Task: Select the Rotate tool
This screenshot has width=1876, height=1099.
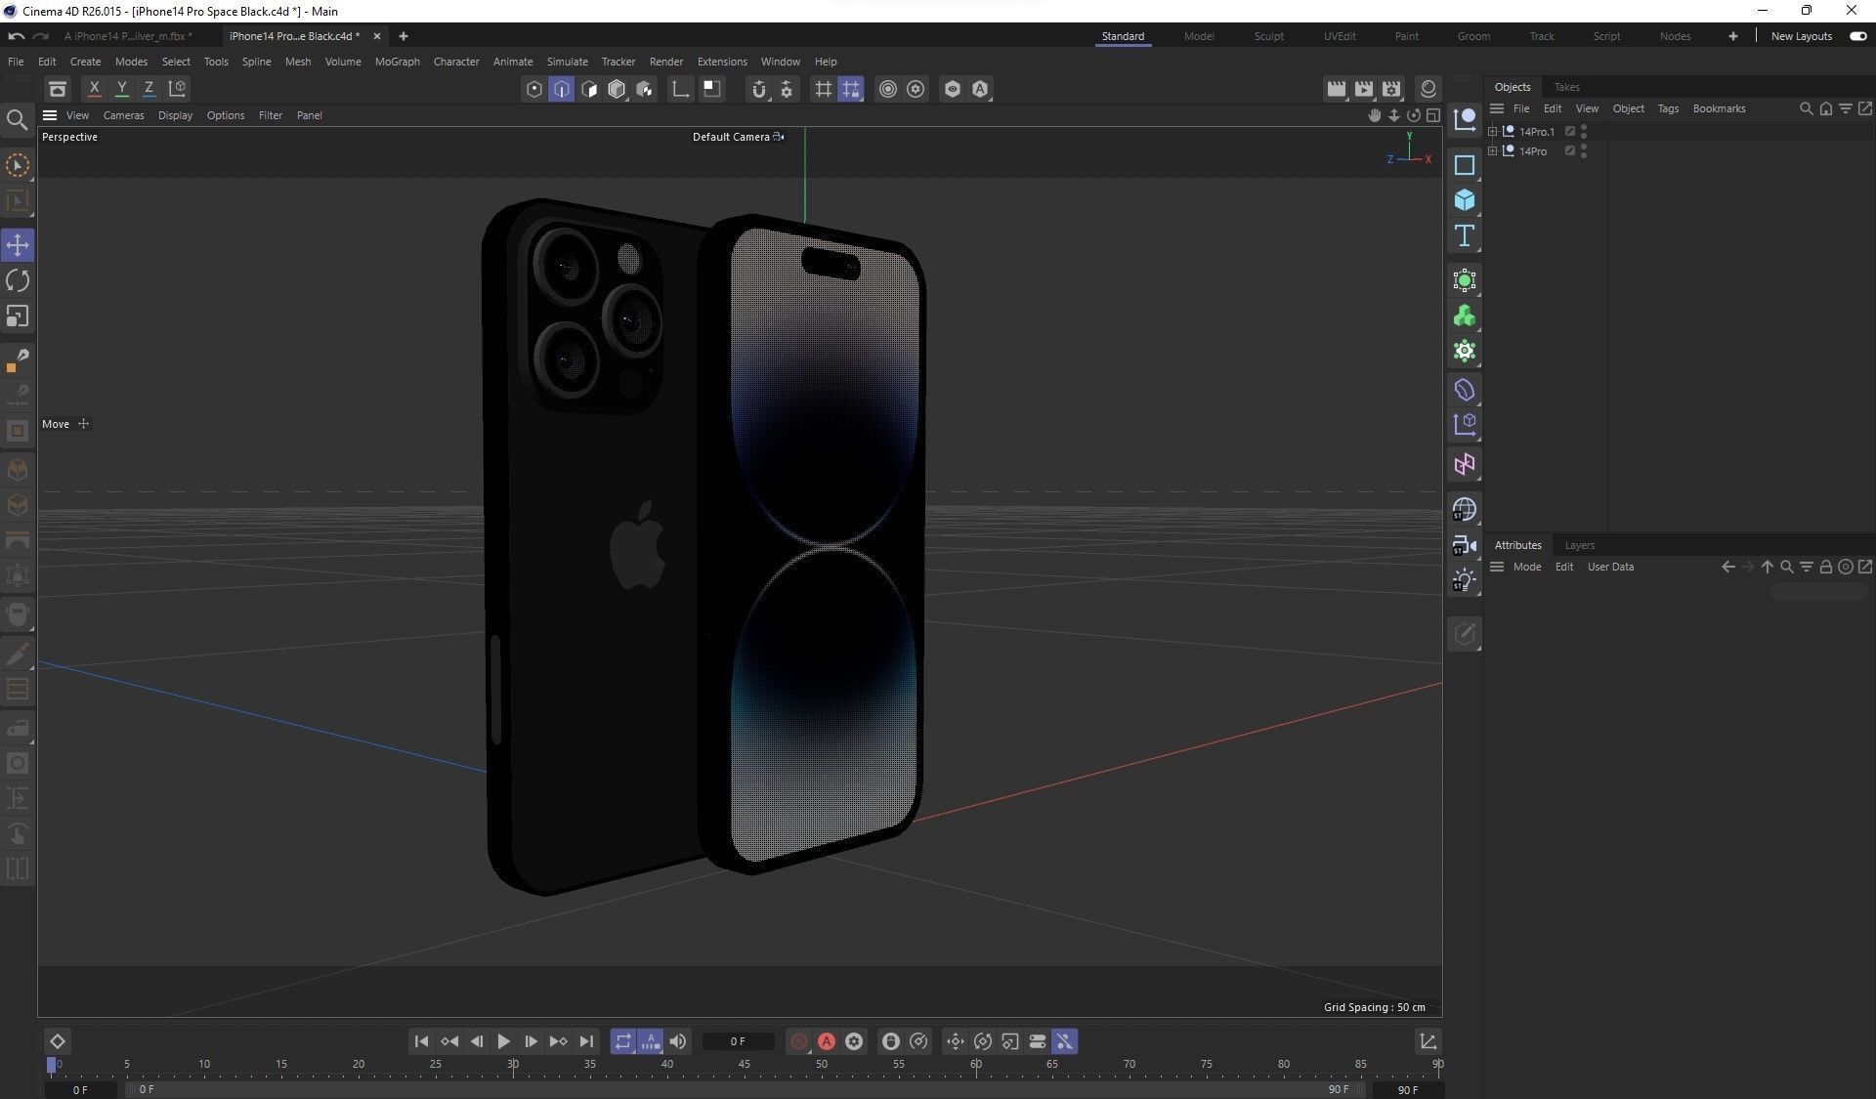Action: pyautogui.click(x=18, y=281)
